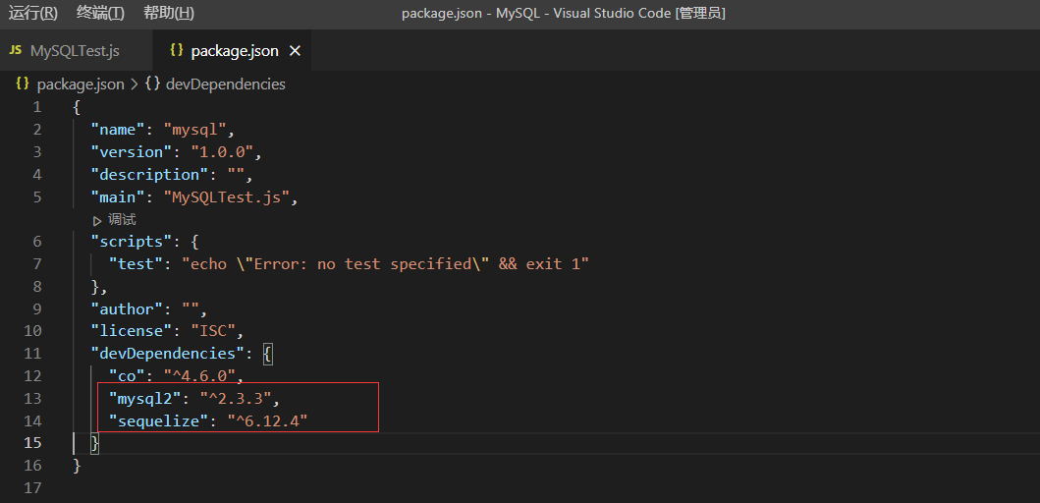Viewport: 1040px width, 503px height.
Task: Open the 帮助(H) menu
Action: 169,14
